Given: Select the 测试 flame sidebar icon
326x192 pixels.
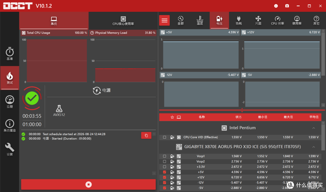Looking at the screenshot, I should (10, 78).
